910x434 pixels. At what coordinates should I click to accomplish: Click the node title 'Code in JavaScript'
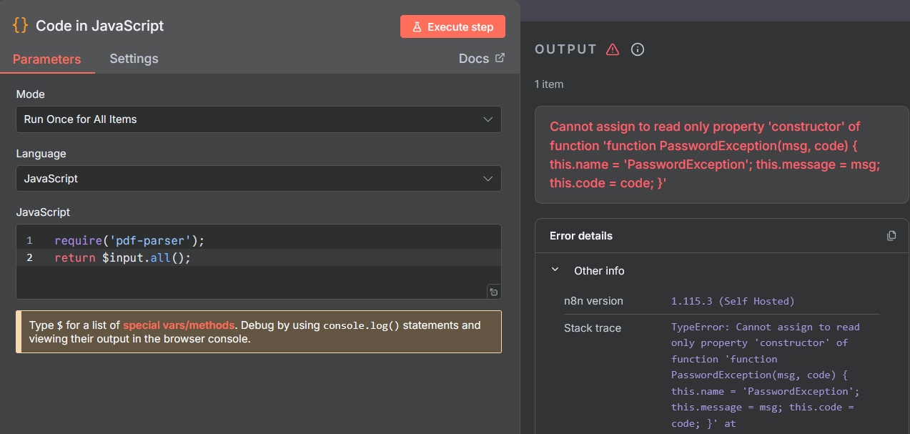pyautogui.click(x=99, y=26)
